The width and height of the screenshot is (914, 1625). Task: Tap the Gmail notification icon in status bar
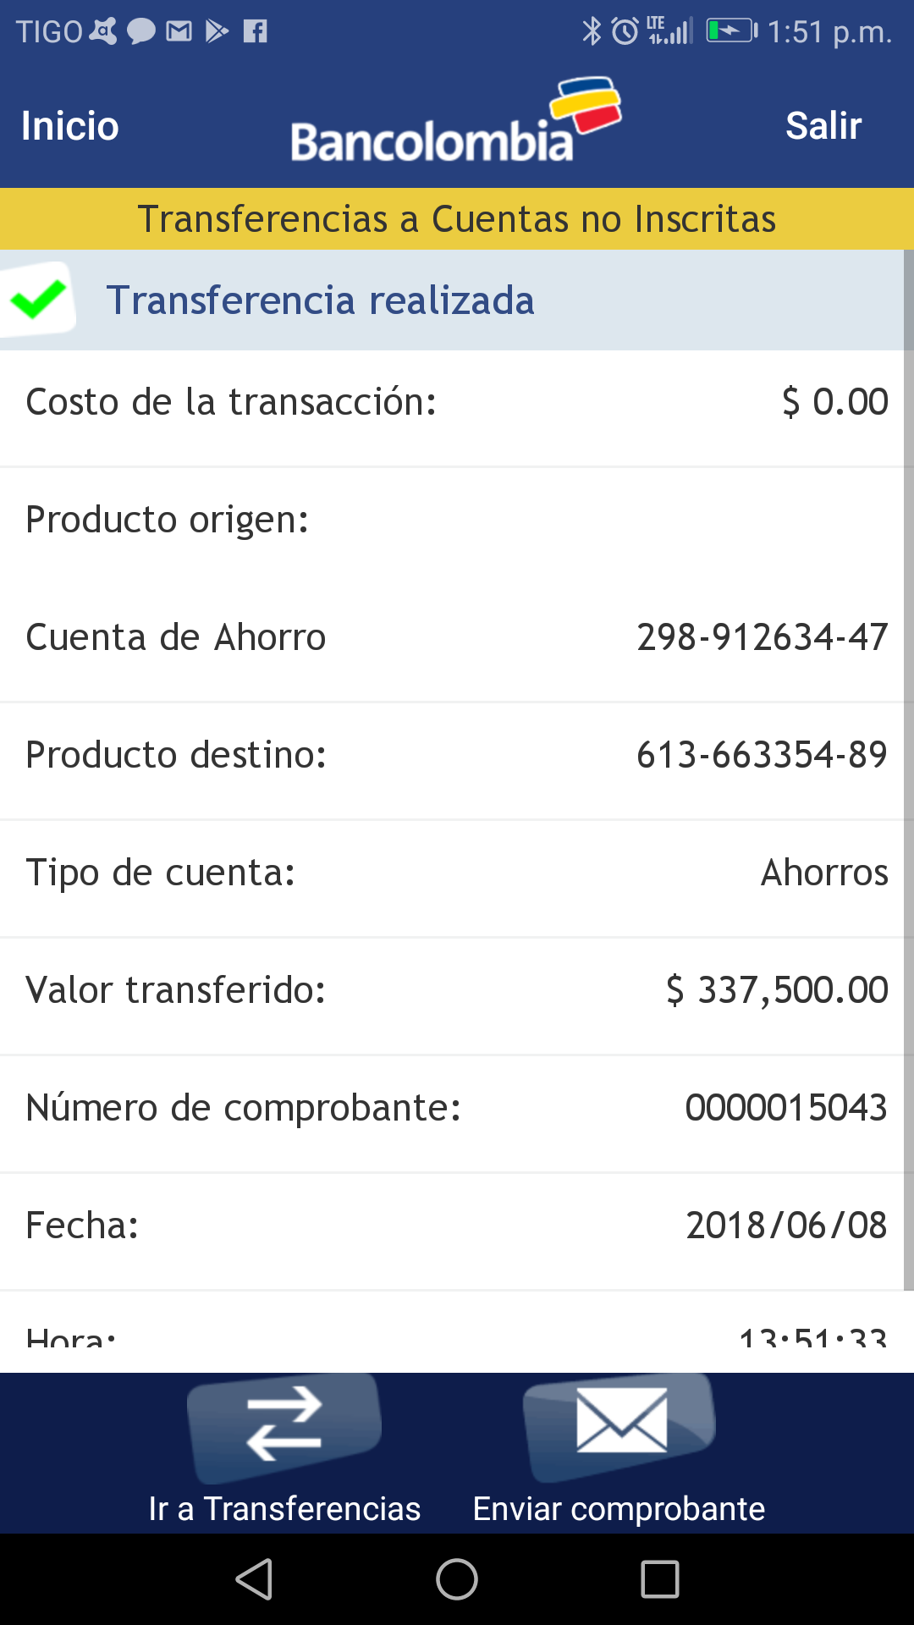(x=179, y=32)
